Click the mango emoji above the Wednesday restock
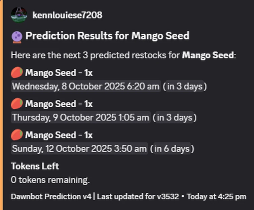Screen dimensions: 254x210 (x=17, y=73)
